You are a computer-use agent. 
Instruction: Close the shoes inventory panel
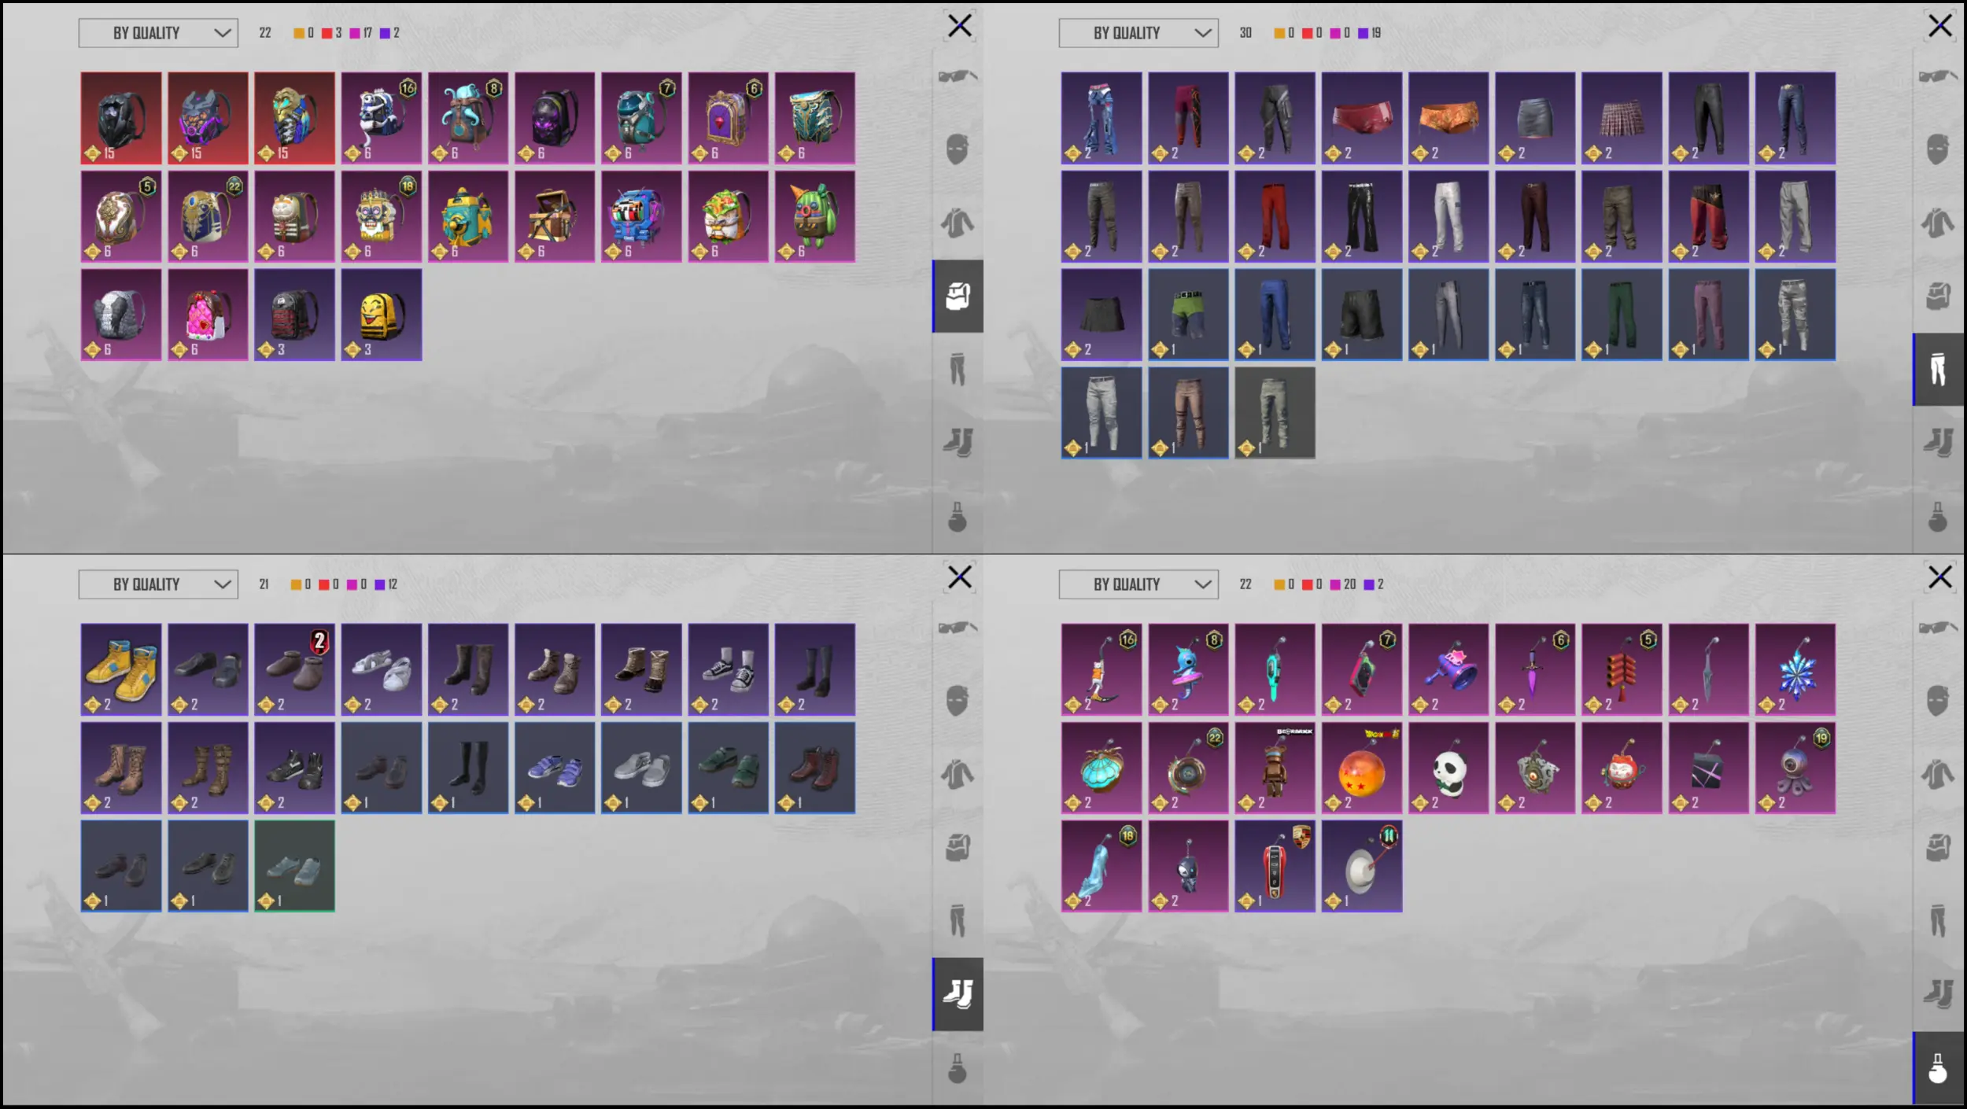[x=960, y=578]
